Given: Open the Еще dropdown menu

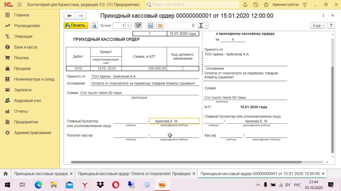Looking at the screenshot, I should [x=318, y=25].
